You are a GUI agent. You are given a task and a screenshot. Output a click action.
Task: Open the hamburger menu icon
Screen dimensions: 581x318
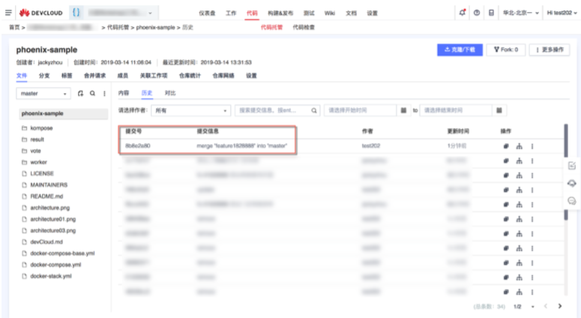tap(8, 13)
